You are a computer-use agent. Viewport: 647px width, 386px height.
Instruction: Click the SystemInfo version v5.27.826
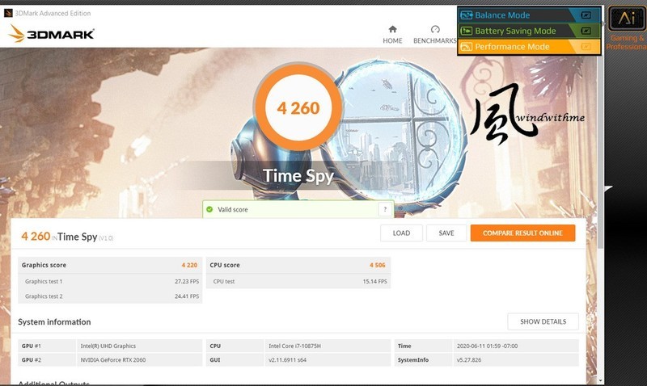469,359
